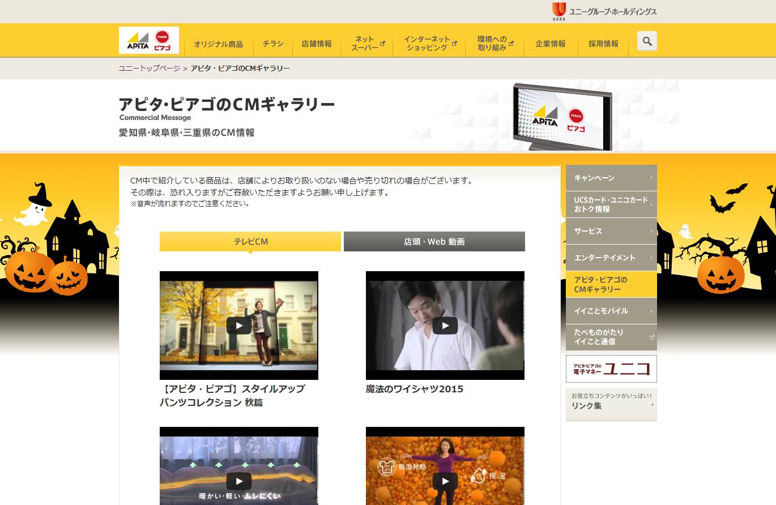776x505 pixels.
Task: Open たべものがたり イイこと通信 sidebar link
Action: [611, 337]
